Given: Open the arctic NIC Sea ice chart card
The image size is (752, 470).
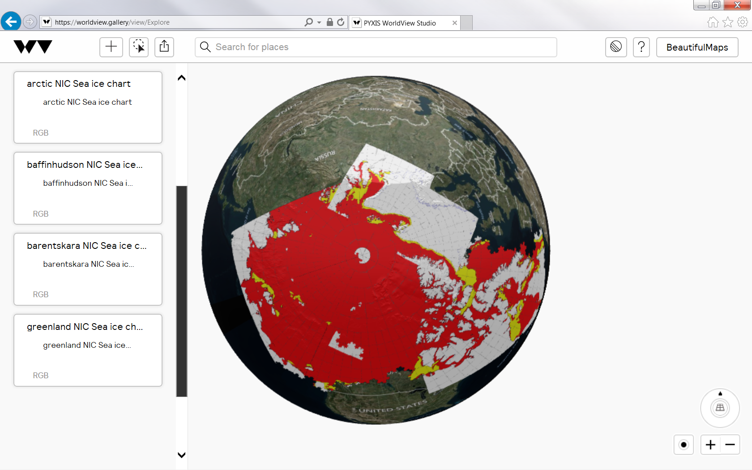Looking at the screenshot, I should [88, 107].
